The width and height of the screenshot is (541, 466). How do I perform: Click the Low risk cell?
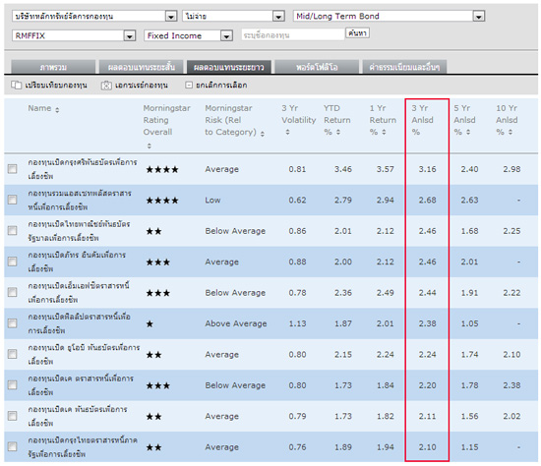(x=212, y=200)
